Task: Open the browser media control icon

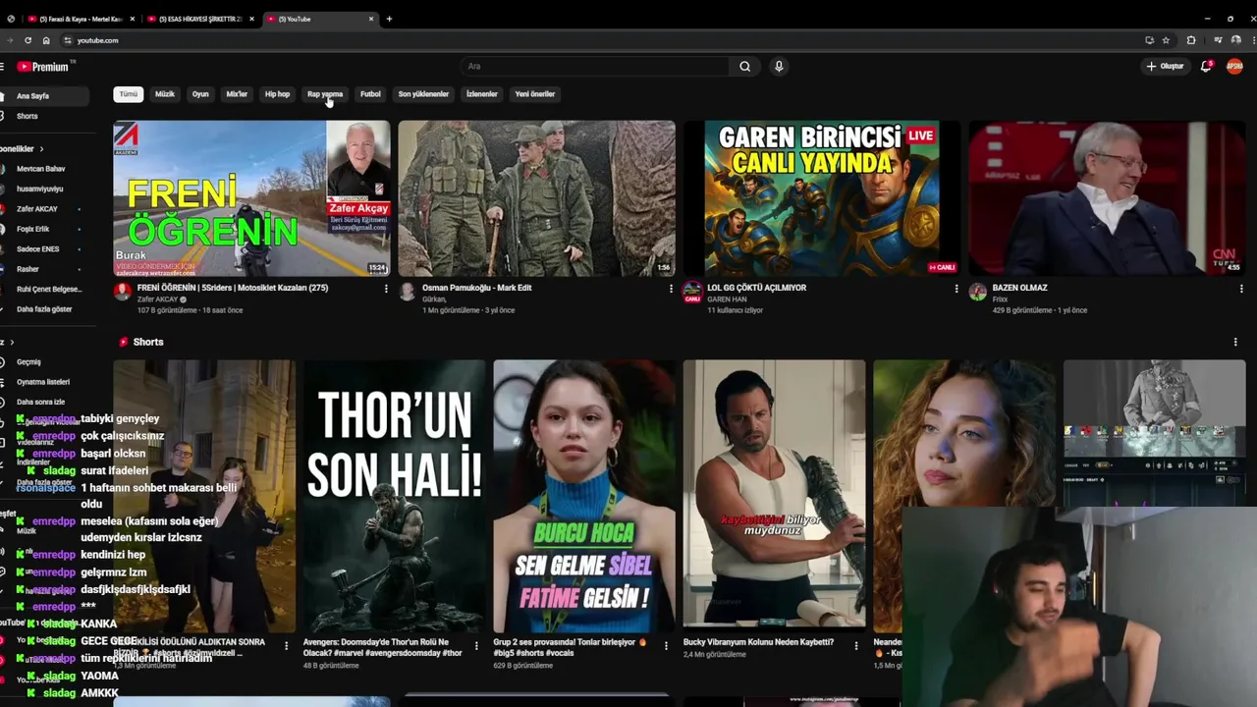Action: pos(1218,40)
